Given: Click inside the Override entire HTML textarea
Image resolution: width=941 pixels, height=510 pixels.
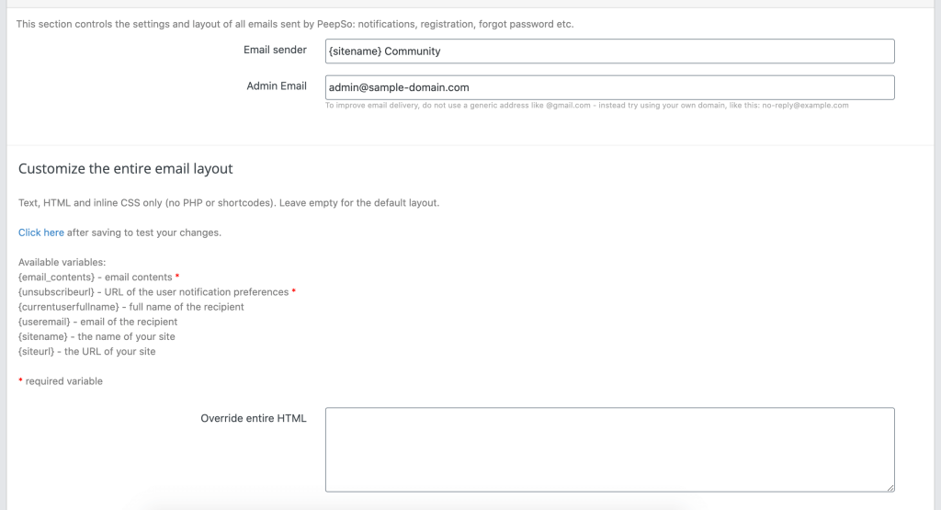Looking at the screenshot, I should point(610,450).
